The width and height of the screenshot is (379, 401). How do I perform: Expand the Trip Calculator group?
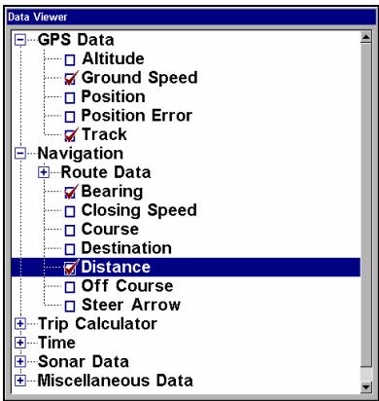pos(20,323)
